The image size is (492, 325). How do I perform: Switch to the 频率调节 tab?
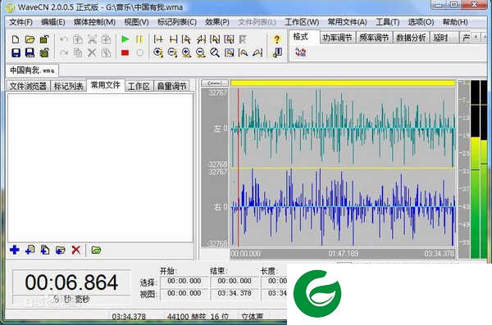coord(374,38)
